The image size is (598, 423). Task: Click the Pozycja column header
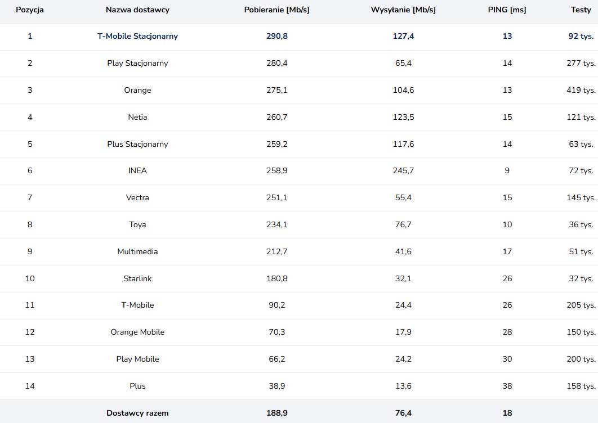coord(30,10)
